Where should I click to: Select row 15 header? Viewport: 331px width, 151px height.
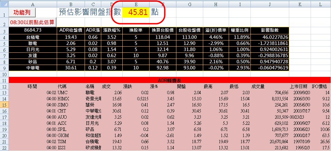point(4,105)
